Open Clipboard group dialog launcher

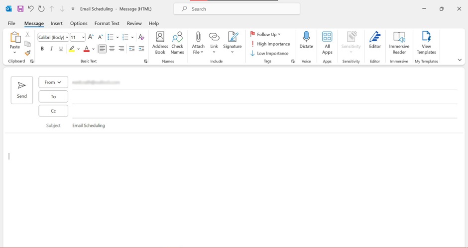(x=32, y=62)
